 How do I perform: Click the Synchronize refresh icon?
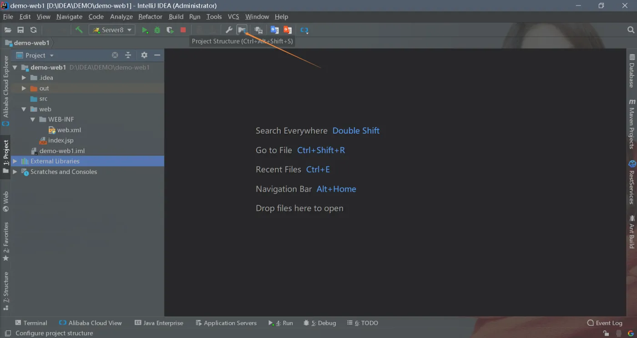(x=33, y=30)
